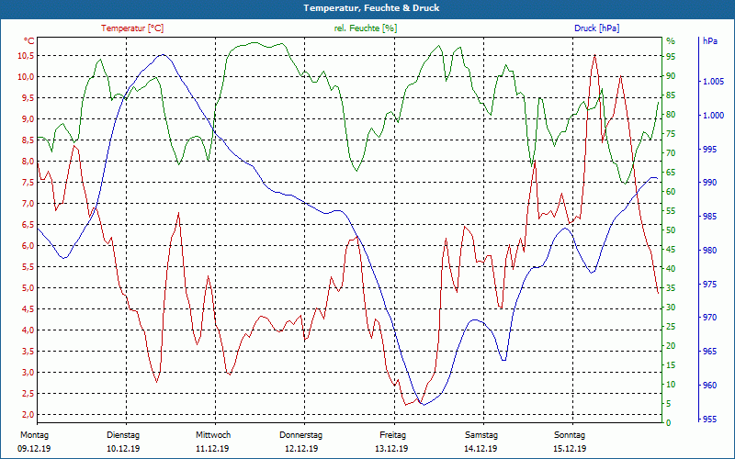Image resolution: width=735 pixels, height=459 pixels.
Task: Click '4,5' on the temperature axis
Action: pos(28,309)
